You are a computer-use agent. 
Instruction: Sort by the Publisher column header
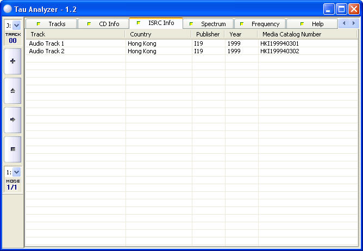(208, 34)
